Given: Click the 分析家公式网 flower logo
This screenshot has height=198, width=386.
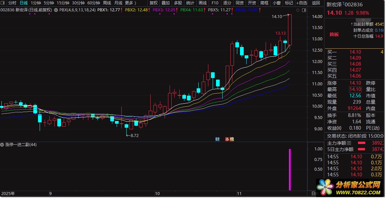Looking at the screenshot, I should coord(325,186).
